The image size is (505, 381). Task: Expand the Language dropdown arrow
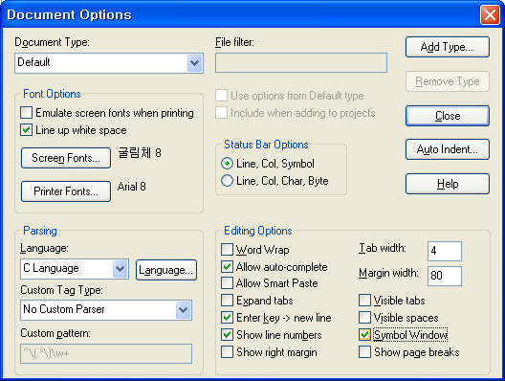[x=121, y=269]
